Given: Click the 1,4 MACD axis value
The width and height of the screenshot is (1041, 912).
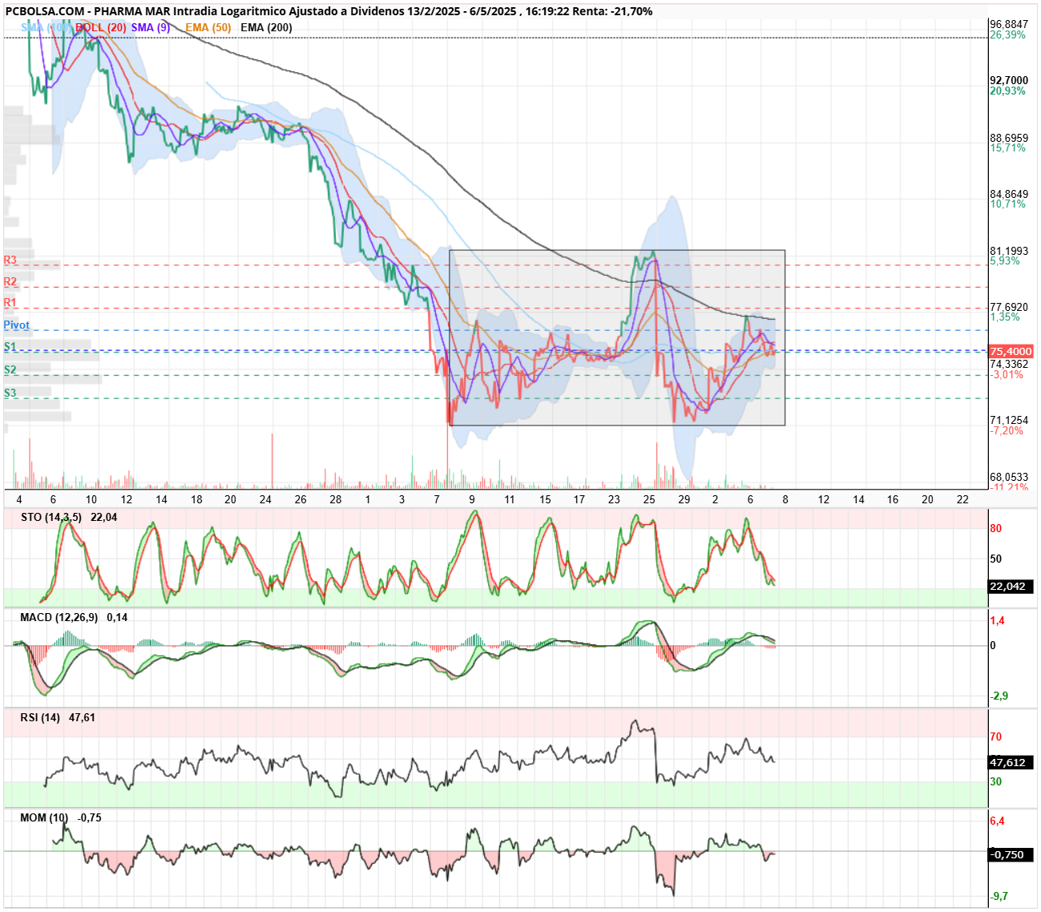Looking at the screenshot, I should click(x=998, y=620).
